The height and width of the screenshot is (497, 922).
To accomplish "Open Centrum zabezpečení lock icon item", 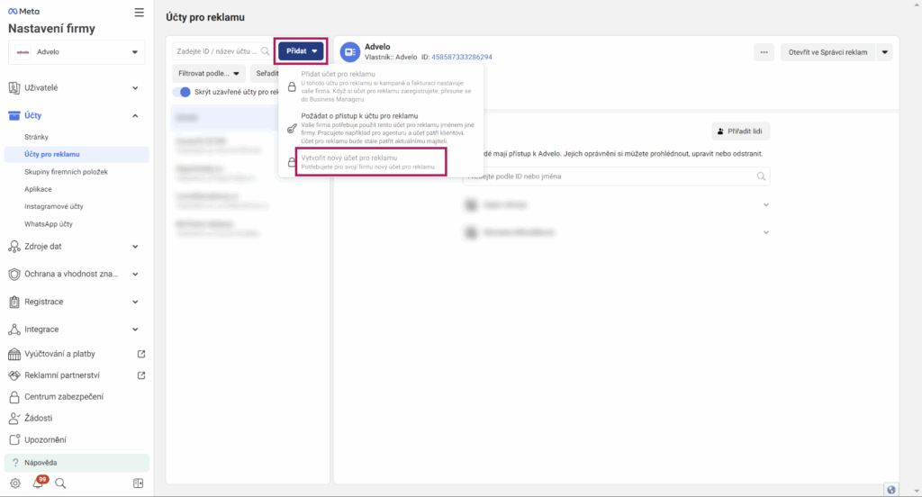I will point(63,396).
